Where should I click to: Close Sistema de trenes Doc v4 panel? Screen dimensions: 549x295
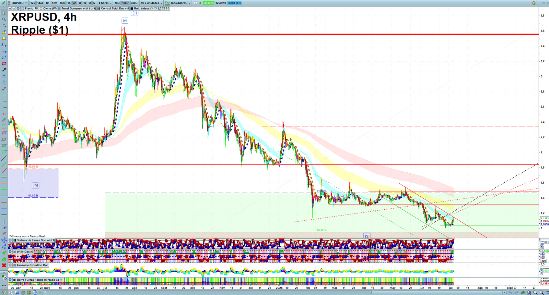point(10,241)
